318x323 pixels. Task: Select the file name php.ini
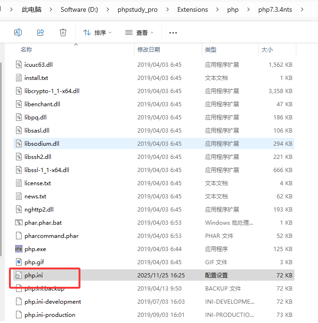(33, 276)
